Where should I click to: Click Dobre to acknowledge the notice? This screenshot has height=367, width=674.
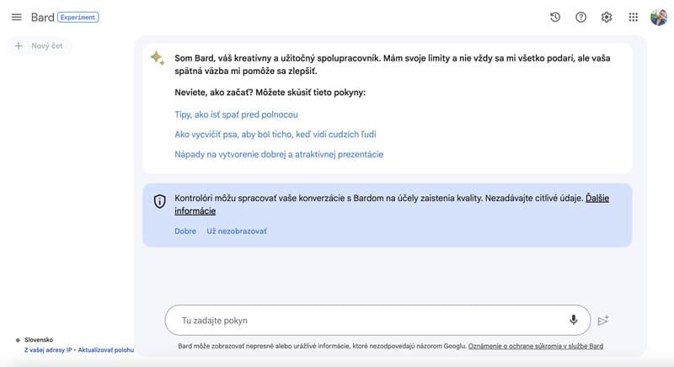click(185, 231)
